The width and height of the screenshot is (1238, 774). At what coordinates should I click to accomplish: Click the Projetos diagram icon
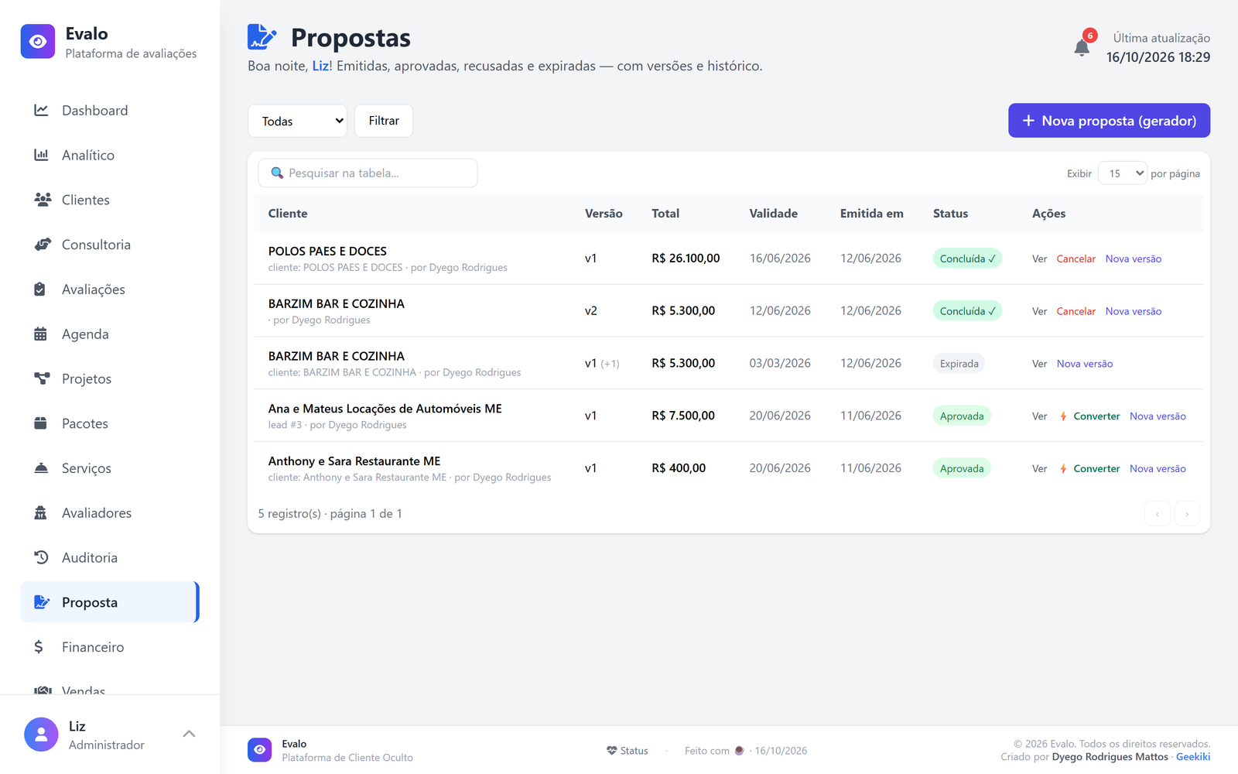pyautogui.click(x=42, y=378)
